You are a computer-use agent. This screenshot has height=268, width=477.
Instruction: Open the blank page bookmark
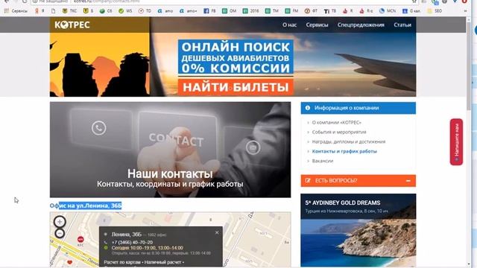click(x=54, y=11)
